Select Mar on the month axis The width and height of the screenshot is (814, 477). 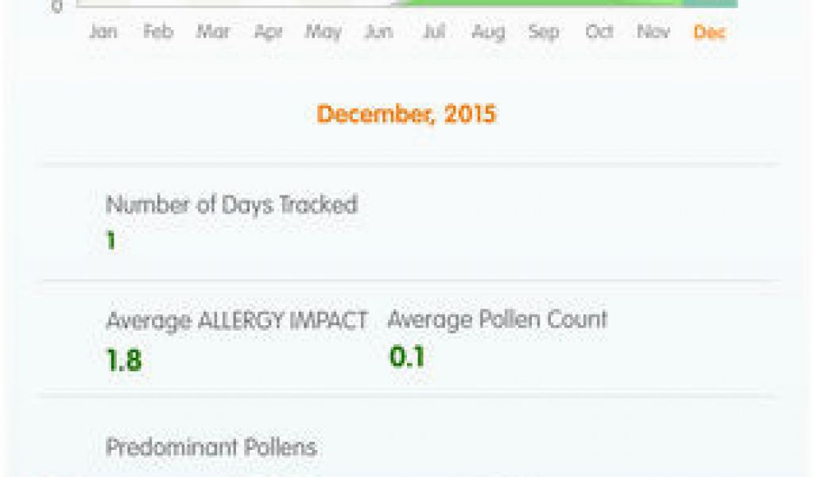pyautogui.click(x=213, y=32)
